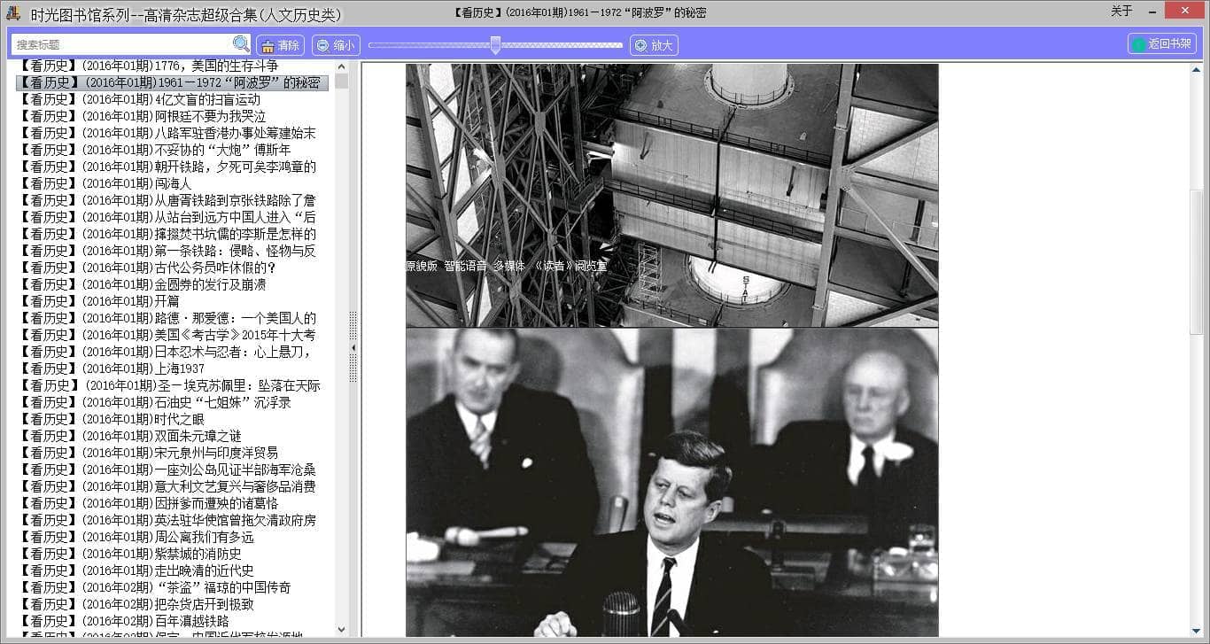1210x644 pixels.
Task: Click the 放大 zoom in button
Action: click(654, 45)
